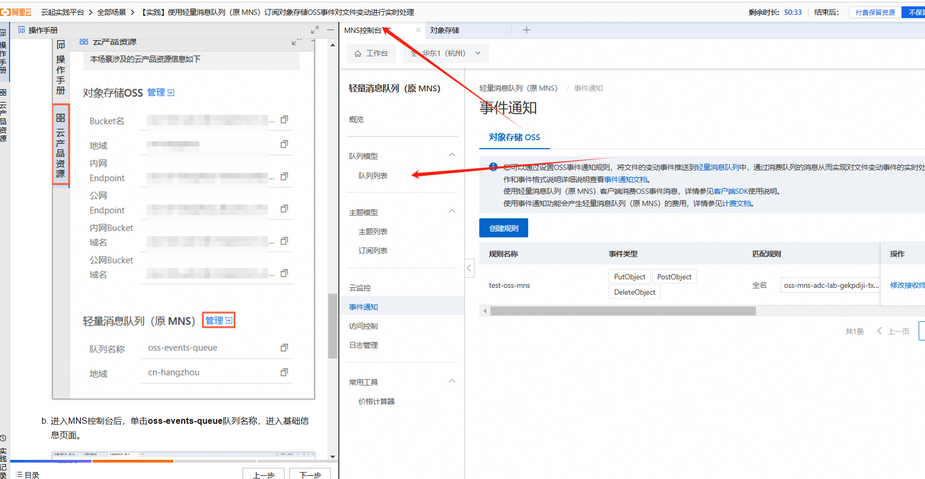
Task: Click the 修改接收终端 link for test-oss-mns
Action: pyautogui.click(x=907, y=285)
